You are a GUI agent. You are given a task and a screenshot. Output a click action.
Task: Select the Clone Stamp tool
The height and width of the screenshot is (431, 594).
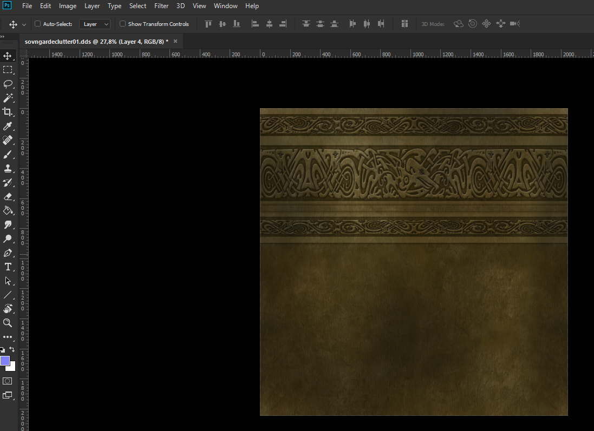pyautogui.click(x=8, y=168)
